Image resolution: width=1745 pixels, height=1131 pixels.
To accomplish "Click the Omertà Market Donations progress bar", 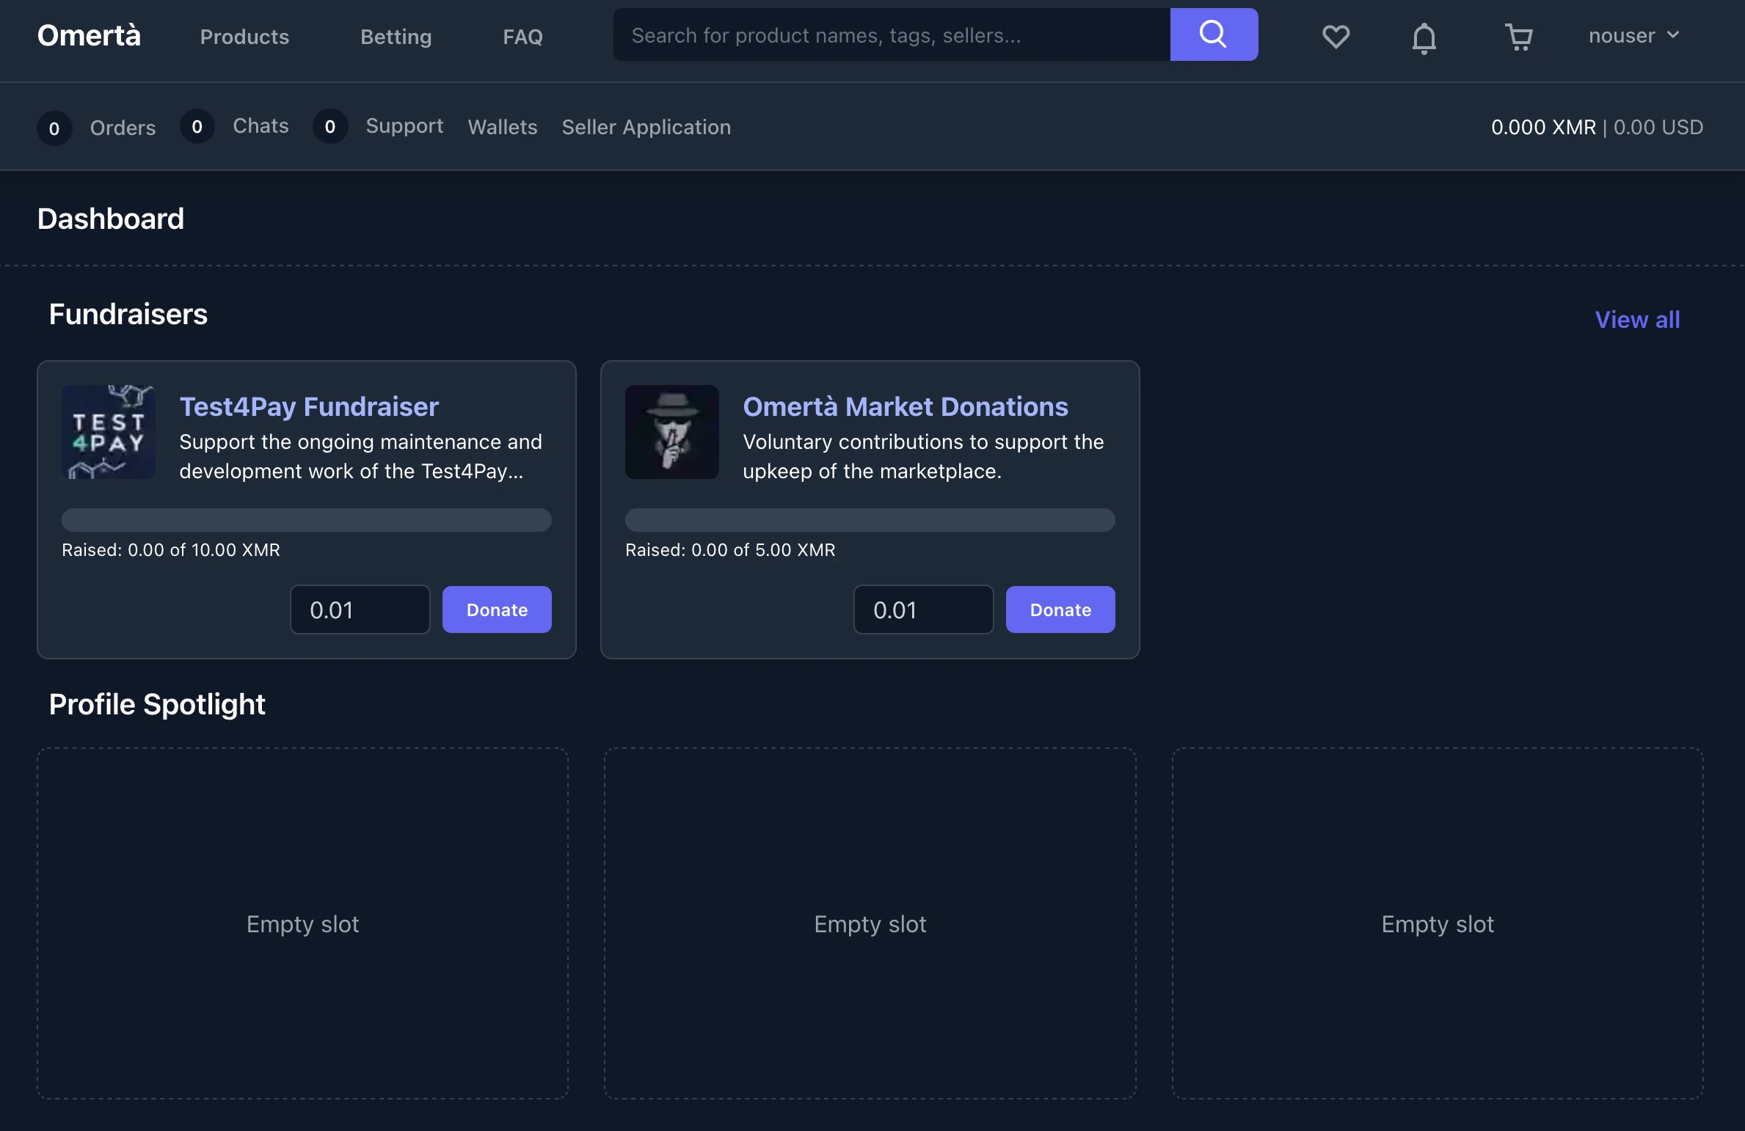I will pos(870,520).
